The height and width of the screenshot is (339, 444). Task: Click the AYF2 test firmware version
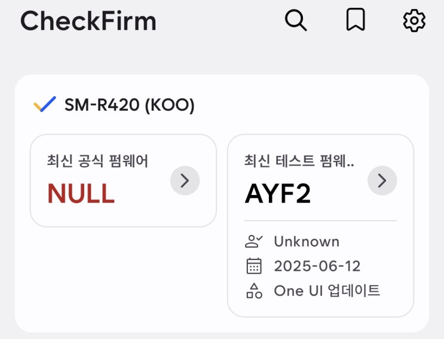[x=278, y=194]
